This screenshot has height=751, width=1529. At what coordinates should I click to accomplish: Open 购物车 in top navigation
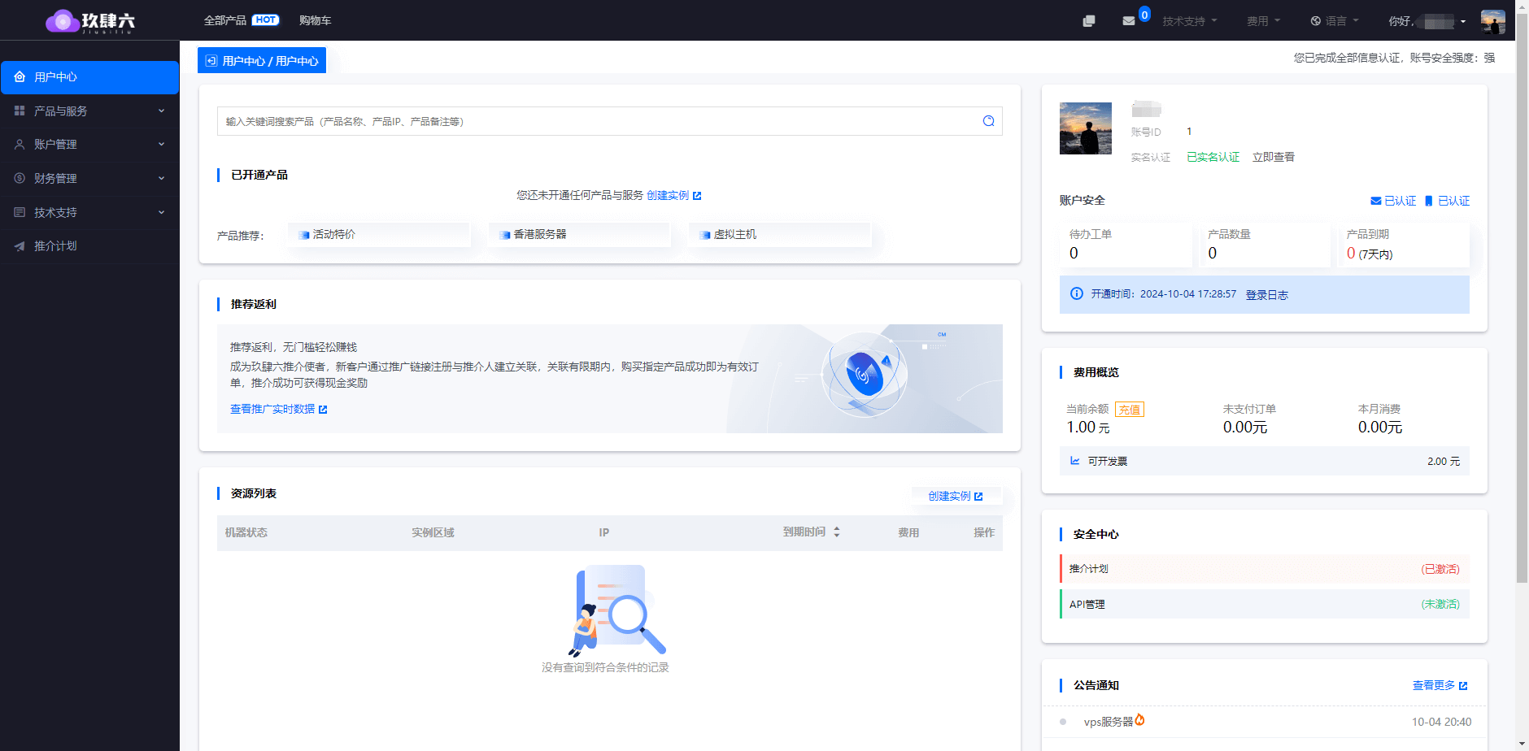point(315,20)
